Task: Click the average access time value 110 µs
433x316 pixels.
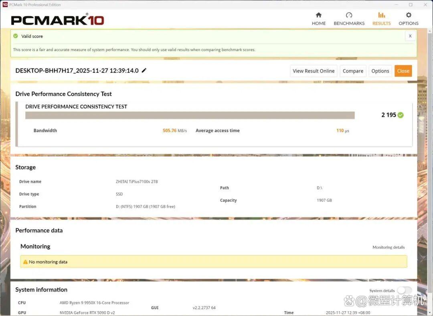Action: coord(343,131)
